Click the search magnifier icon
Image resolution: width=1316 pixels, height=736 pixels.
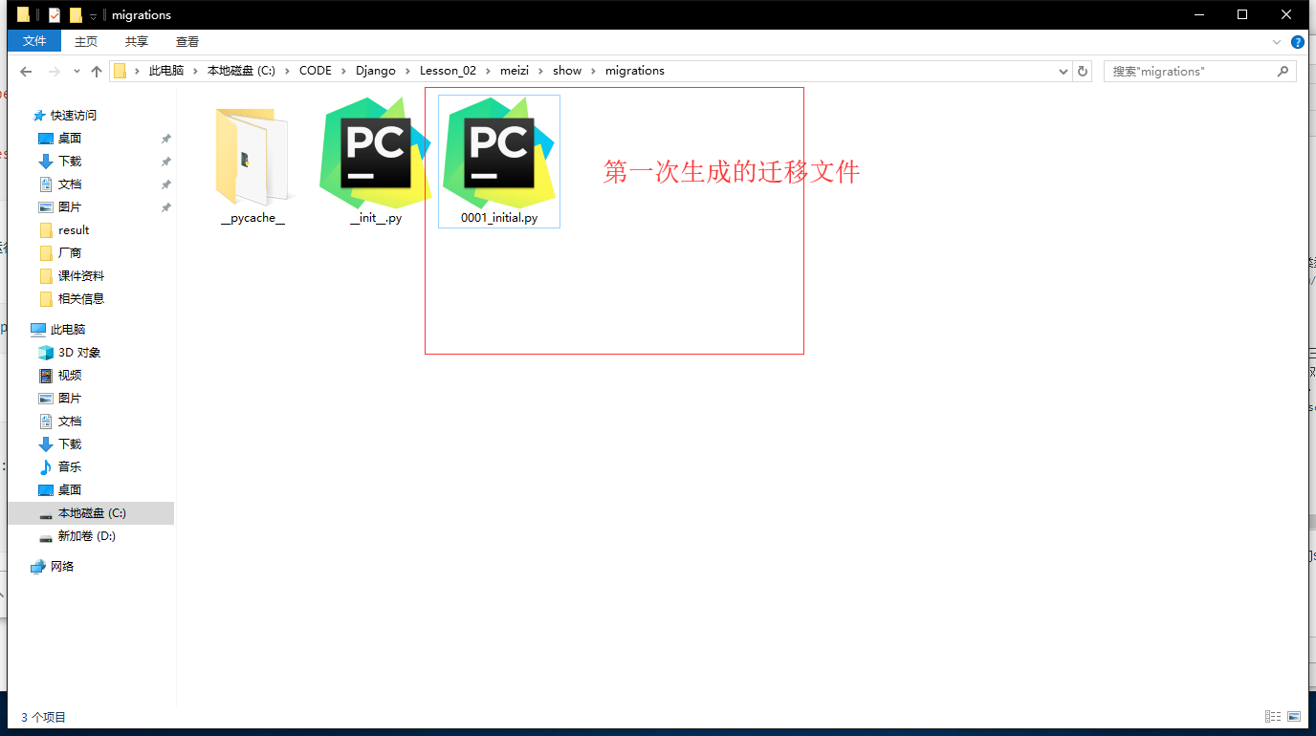[1283, 71]
